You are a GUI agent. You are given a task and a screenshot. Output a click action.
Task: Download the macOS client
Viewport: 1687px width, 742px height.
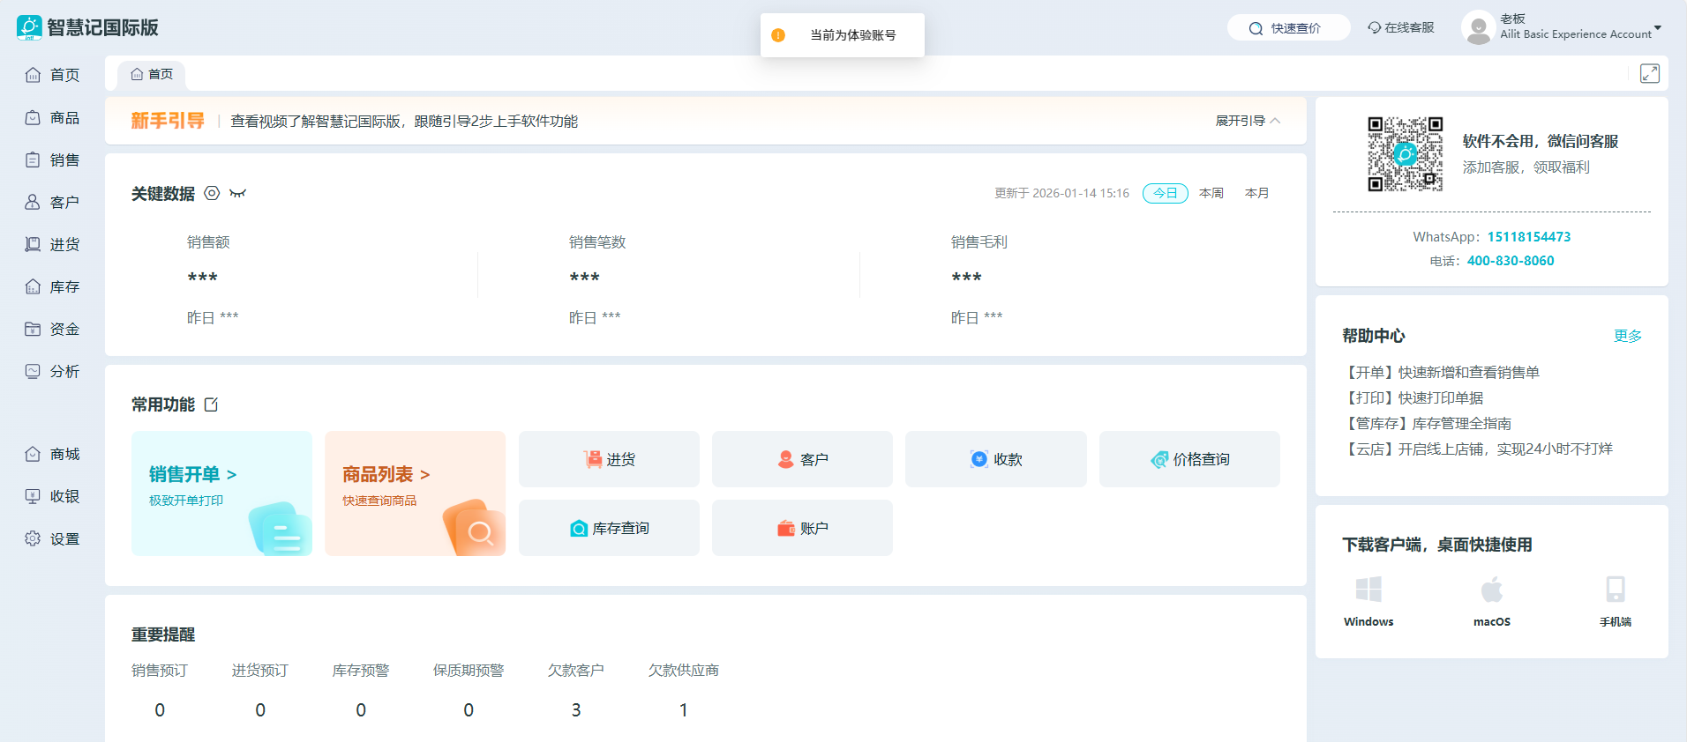click(x=1491, y=601)
